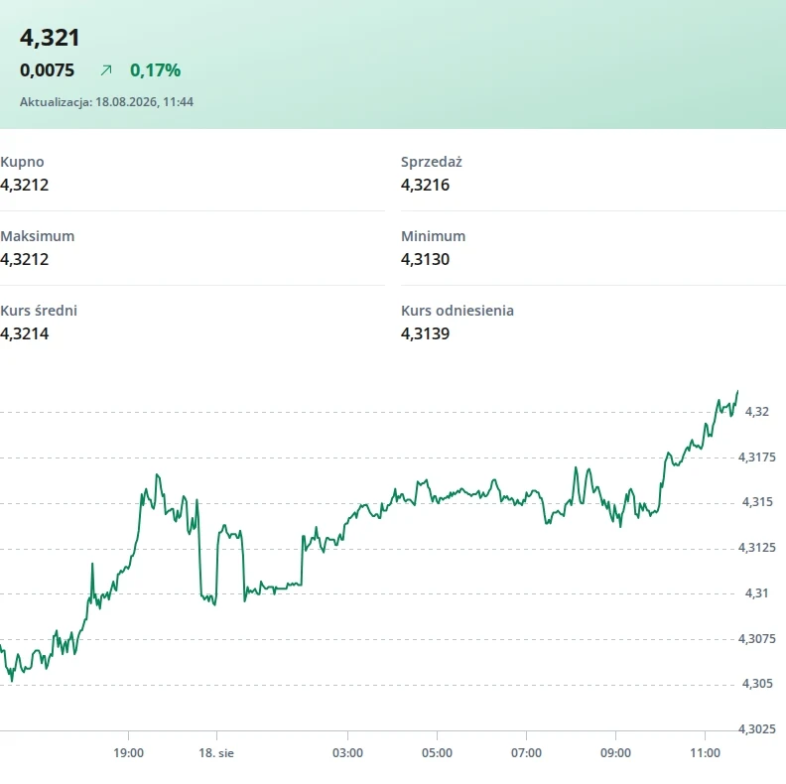Viewport: 786px width, 784px height.
Task: Click the Kurs średni value 4,3214
Action: pos(25,333)
